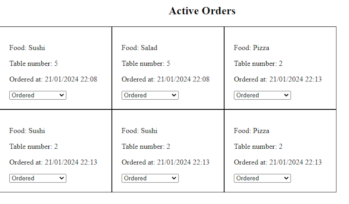Click the "Ordered at" time in Salad order
This screenshot has height=204, width=349.
tap(183, 79)
